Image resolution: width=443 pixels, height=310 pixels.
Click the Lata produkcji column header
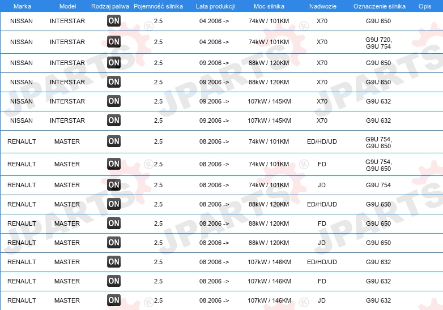[215, 6]
